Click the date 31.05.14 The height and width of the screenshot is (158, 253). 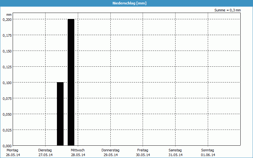[x=176, y=155]
